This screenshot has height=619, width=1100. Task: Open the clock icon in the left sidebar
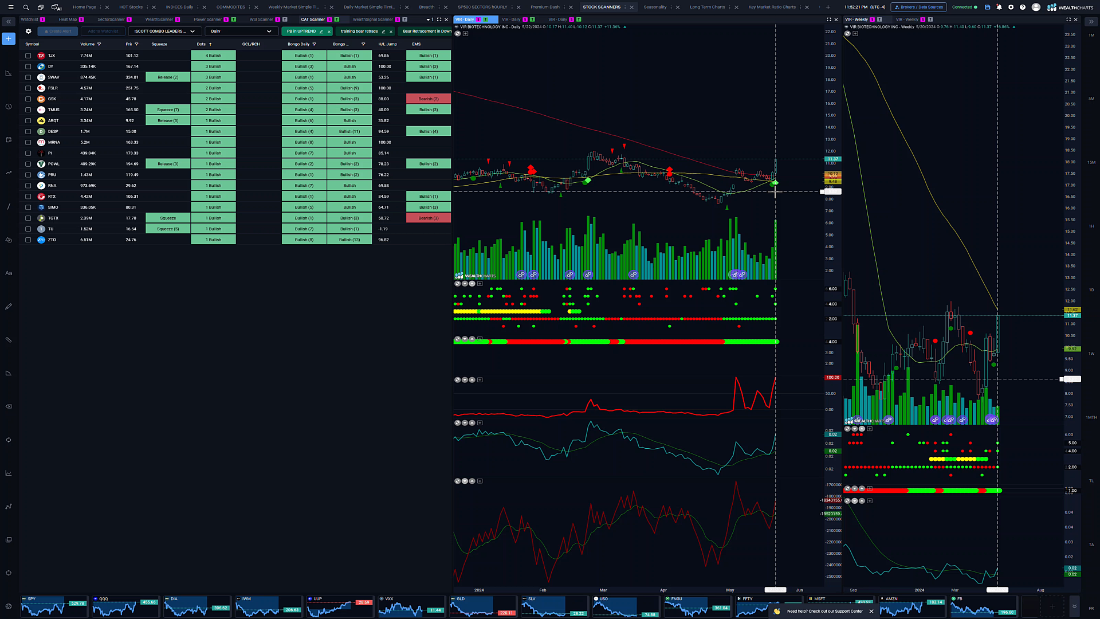pos(9,107)
